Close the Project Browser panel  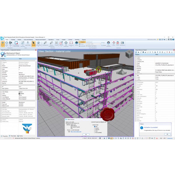tap(174, 50)
